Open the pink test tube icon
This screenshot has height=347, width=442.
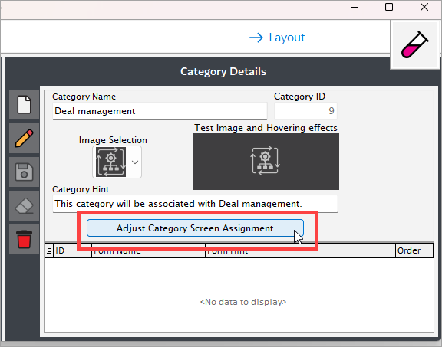[x=415, y=44]
